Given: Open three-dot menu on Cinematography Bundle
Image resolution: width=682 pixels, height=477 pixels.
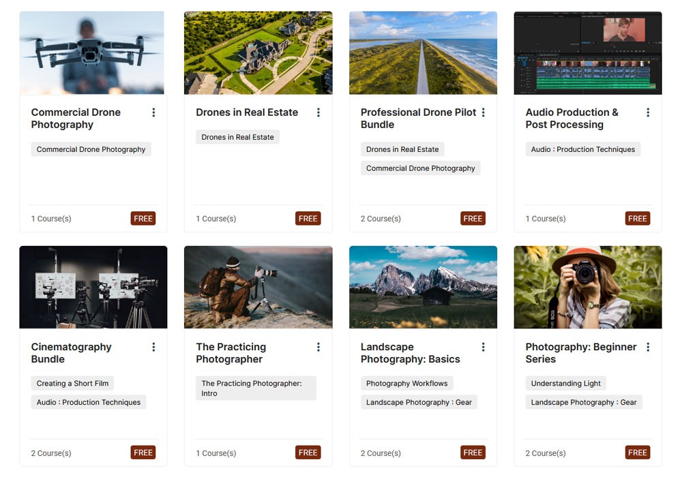Looking at the screenshot, I should pos(153,347).
